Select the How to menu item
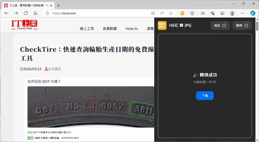Screen dimensions: 259x142 (132, 29)
